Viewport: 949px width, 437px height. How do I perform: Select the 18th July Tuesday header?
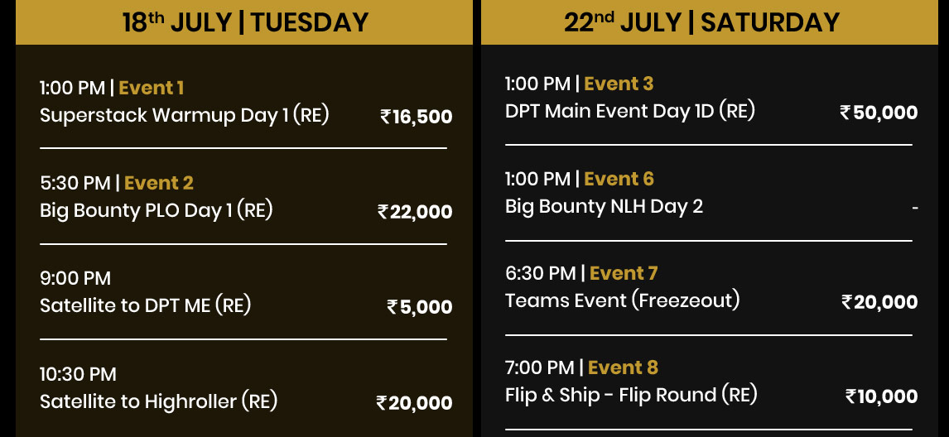click(244, 22)
